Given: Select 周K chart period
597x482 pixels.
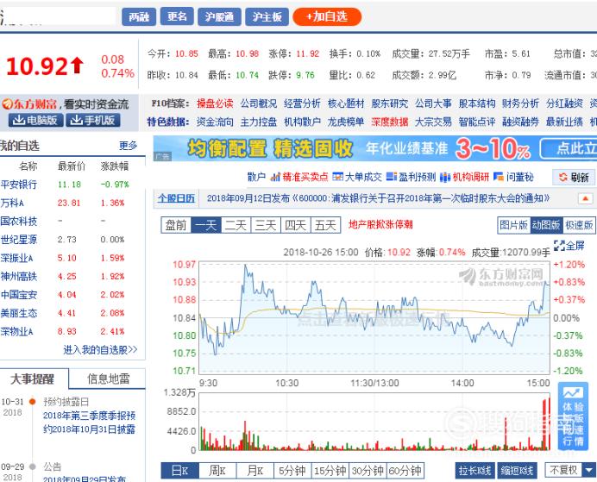Looking at the screenshot, I should (217, 471).
